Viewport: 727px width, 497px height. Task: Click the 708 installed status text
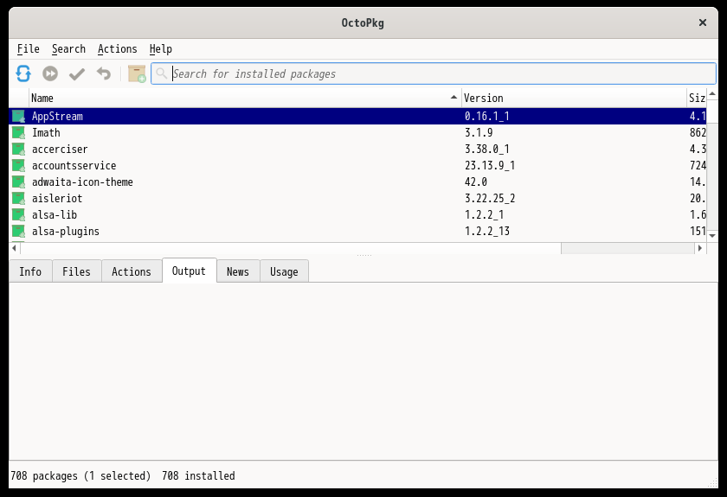click(x=198, y=475)
